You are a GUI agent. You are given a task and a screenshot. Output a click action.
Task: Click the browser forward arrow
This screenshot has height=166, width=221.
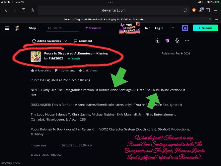(15, 10)
